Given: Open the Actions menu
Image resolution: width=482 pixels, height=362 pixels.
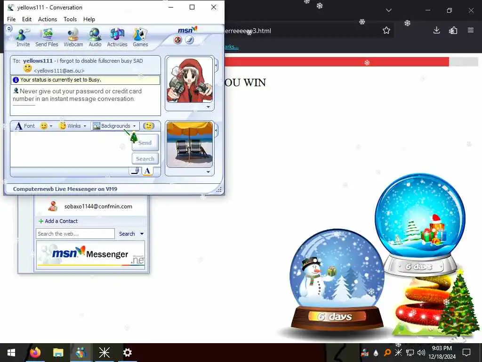Looking at the screenshot, I should [48, 19].
